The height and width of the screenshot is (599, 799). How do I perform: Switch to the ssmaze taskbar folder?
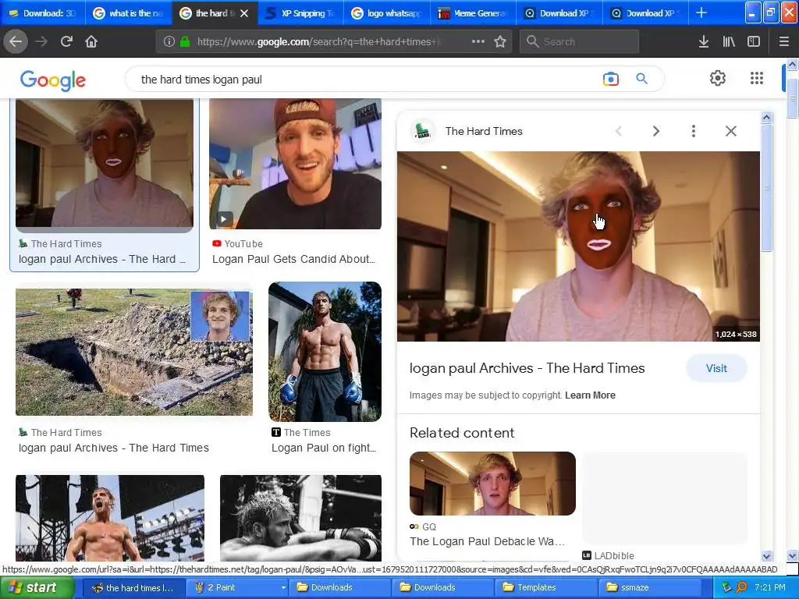[650, 587]
